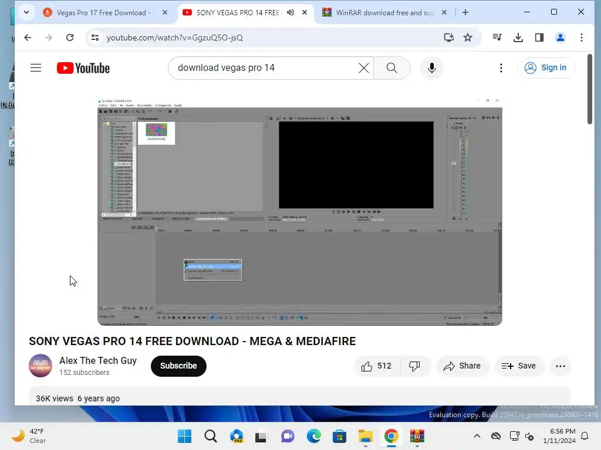The height and width of the screenshot is (450, 601).
Task: Dislike the video with thumbs down
Action: [415, 366]
